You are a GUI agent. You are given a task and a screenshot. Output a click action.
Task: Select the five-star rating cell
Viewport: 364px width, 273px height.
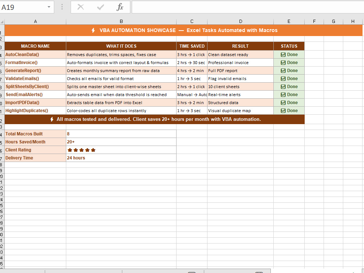click(121, 150)
